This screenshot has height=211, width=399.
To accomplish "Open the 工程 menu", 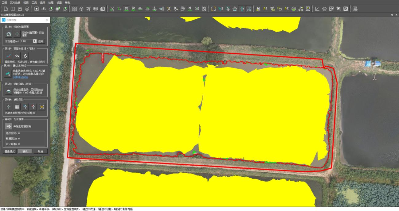I will click(x=4, y=2).
